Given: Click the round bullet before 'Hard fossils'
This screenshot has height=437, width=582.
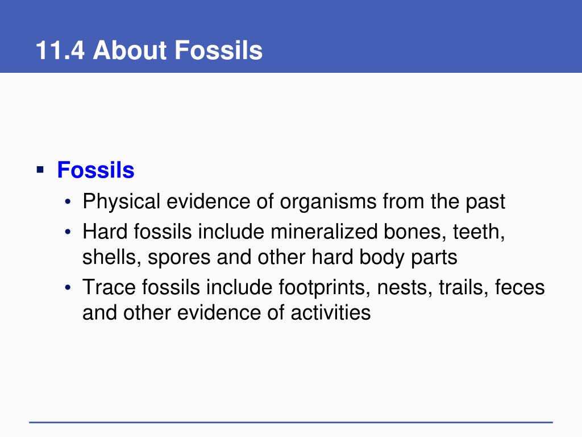Looking at the screenshot, I should point(68,232).
